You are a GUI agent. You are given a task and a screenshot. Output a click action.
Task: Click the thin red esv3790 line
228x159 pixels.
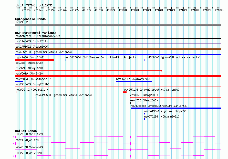pos(88,71)
